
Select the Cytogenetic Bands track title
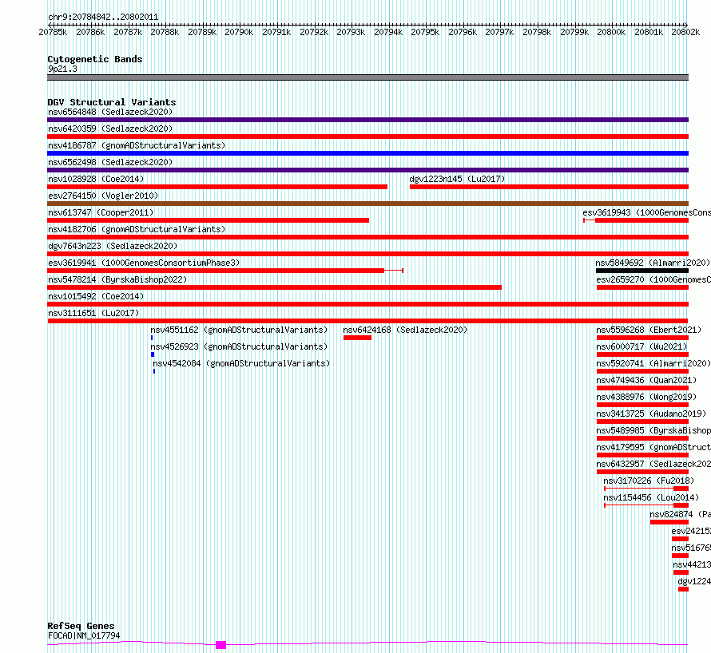[95, 59]
